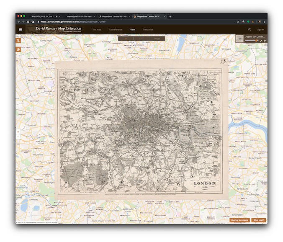This screenshot has width=283, height=242.
Task: Open the Chrome three-dot menu
Action: click(x=264, y=22)
